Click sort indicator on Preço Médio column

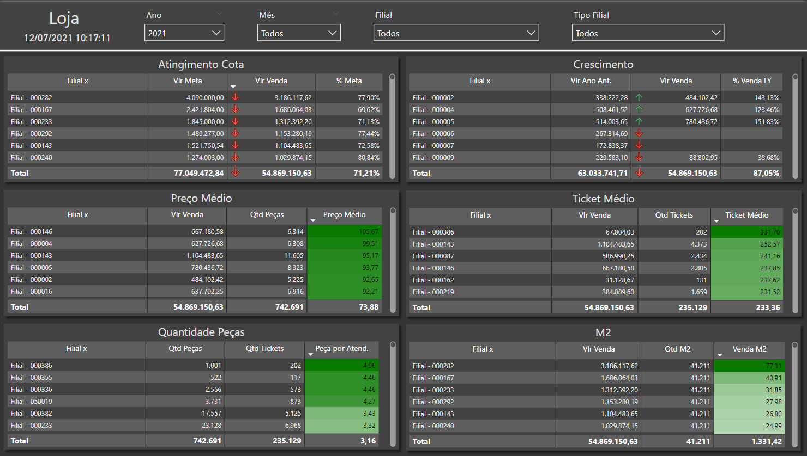pyautogui.click(x=313, y=220)
